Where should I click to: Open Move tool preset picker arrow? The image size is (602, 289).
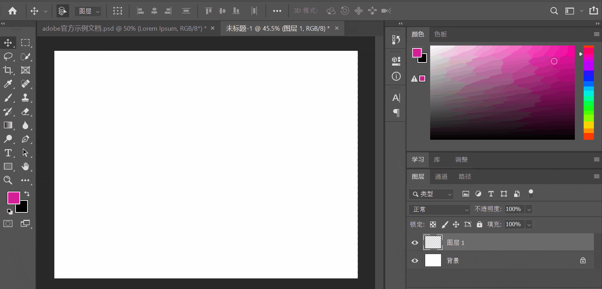tap(46, 11)
